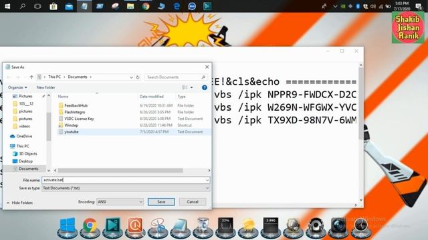Click the Cancel button
The height and width of the screenshot is (240, 428).
(193, 201)
